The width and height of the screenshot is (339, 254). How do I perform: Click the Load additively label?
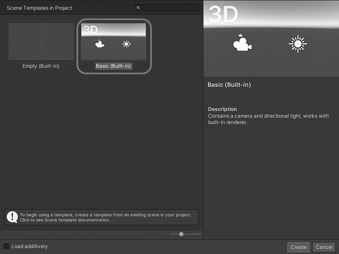[30, 246]
